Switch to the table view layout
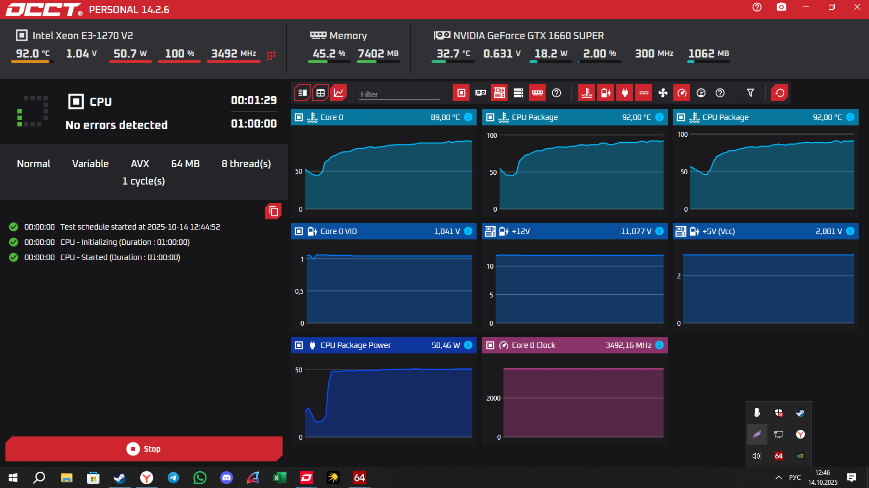The height and width of the screenshot is (488, 869). tap(321, 93)
